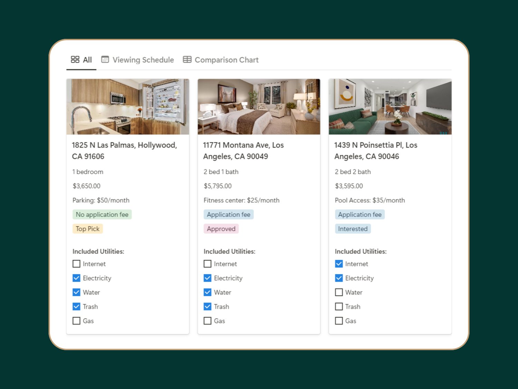Open the bedroom photo of 11771 Montana Ave
The image size is (518, 389).
click(259, 106)
